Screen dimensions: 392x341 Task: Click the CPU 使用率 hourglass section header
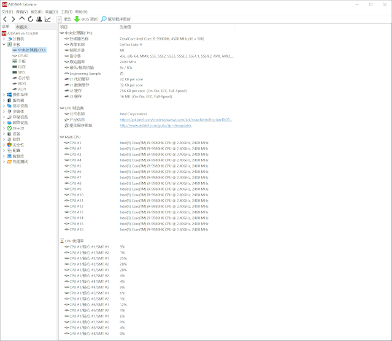[x=72, y=241]
